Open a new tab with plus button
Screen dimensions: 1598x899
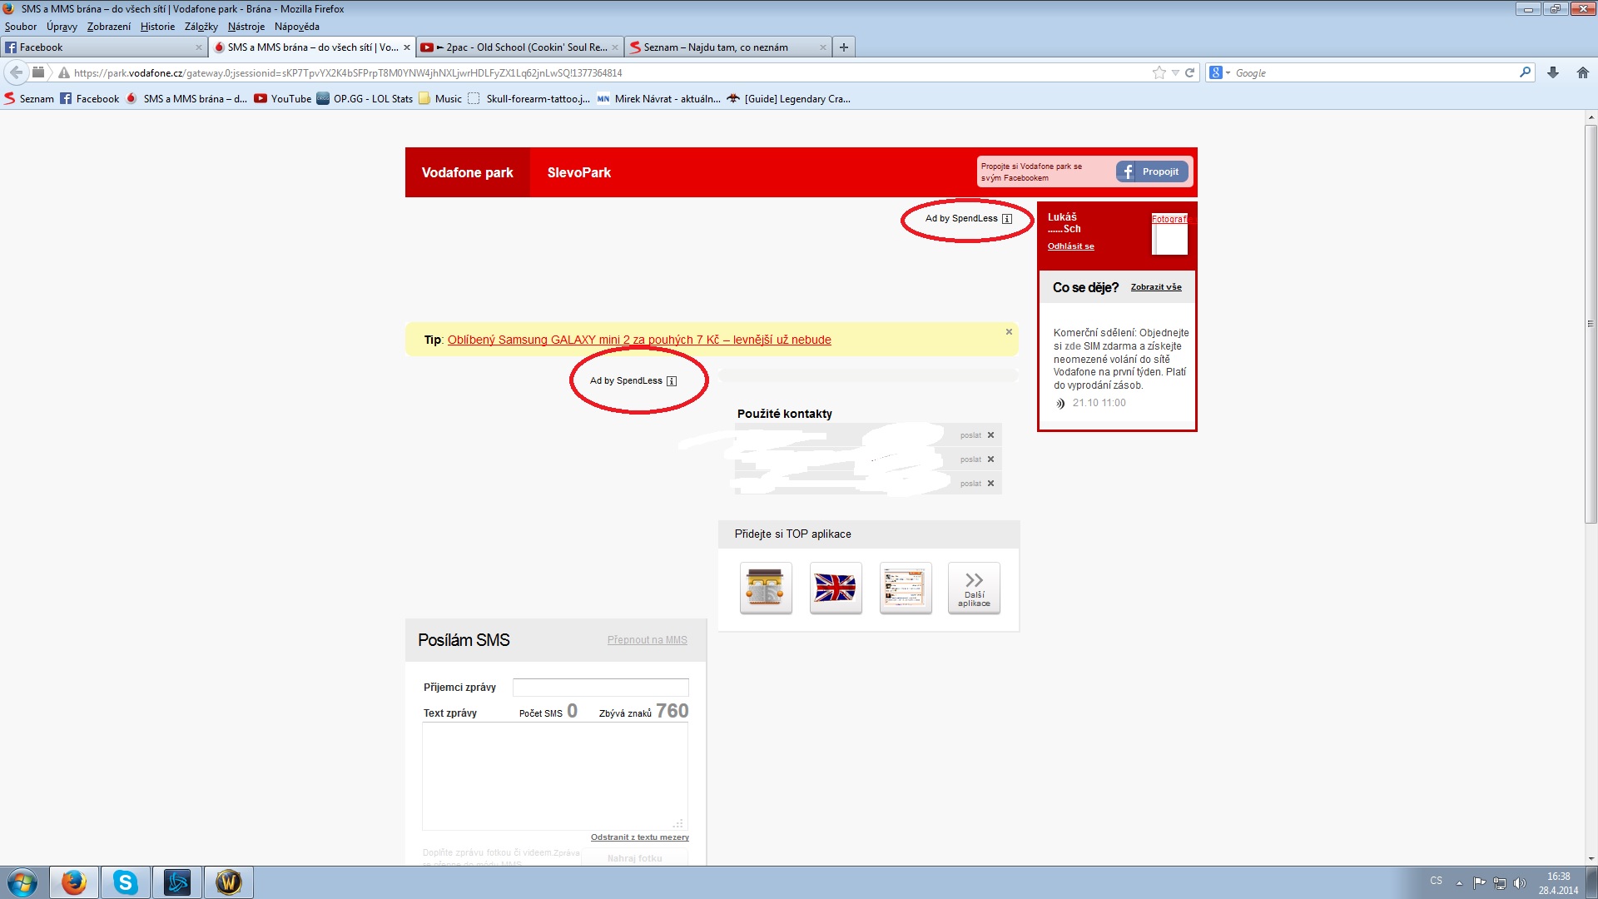coord(844,47)
